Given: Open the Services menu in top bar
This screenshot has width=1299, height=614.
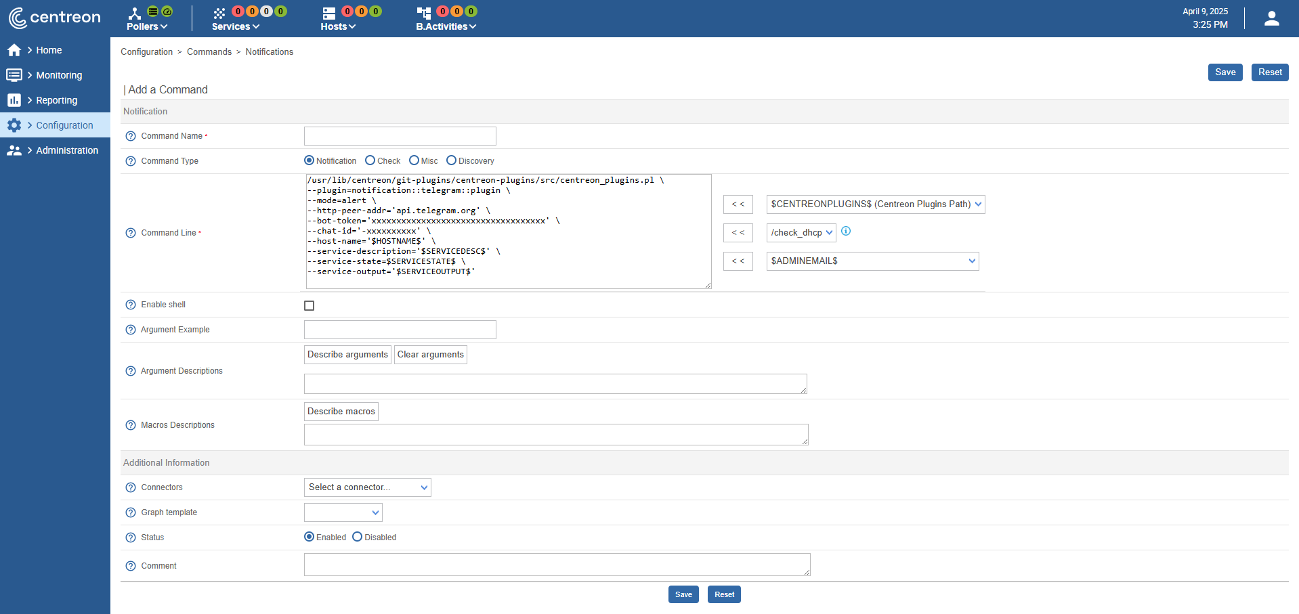Looking at the screenshot, I should [x=235, y=26].
